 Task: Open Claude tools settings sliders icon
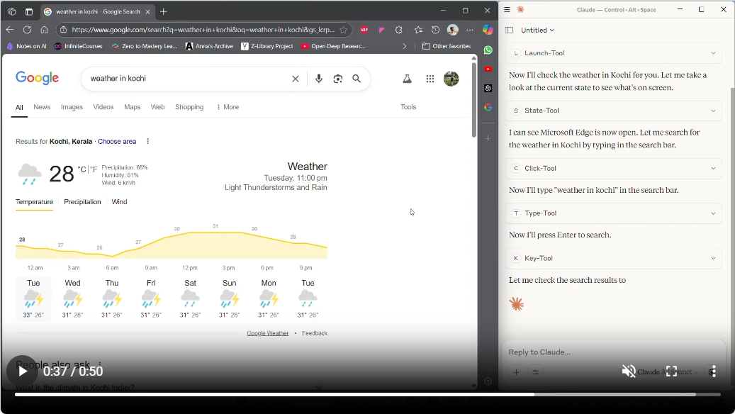(x=536, y=372)
